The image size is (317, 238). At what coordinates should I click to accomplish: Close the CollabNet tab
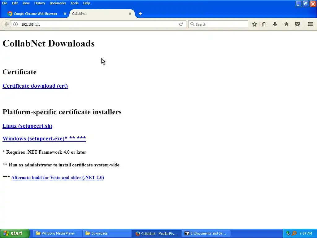click(x=130, y=14)
